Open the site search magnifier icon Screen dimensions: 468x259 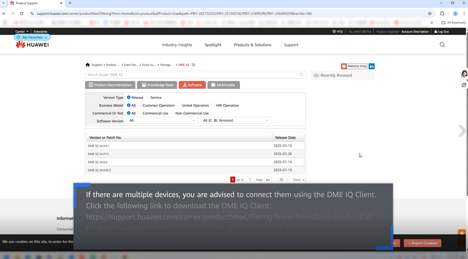[x=442, y=45]
